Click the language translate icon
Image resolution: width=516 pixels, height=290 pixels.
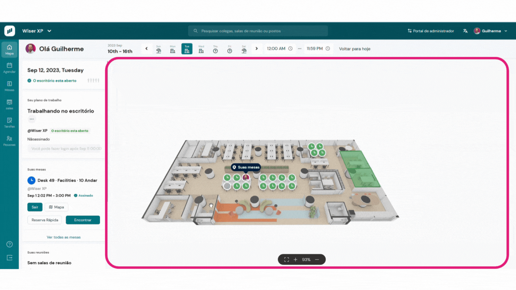click(465, 31)
